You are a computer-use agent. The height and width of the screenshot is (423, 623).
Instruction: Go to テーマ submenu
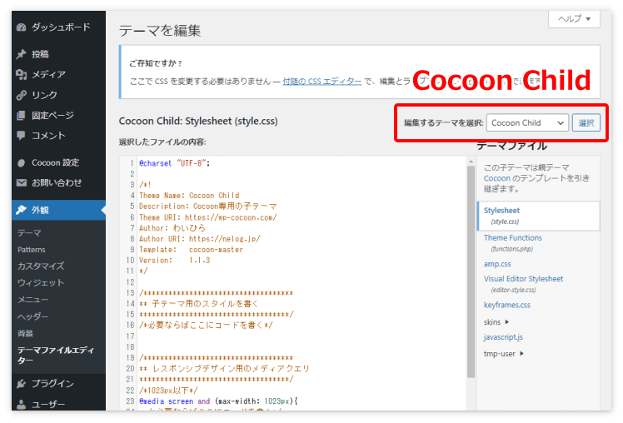(x=29, y=233)
